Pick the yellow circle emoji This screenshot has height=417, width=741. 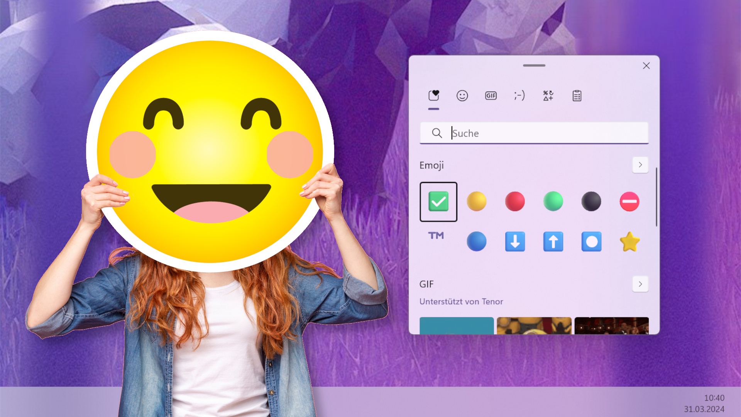point(477,202)
